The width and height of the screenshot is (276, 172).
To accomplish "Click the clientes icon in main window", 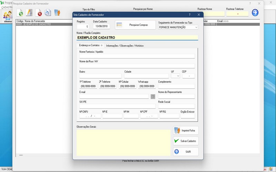I will coord(8,17).
